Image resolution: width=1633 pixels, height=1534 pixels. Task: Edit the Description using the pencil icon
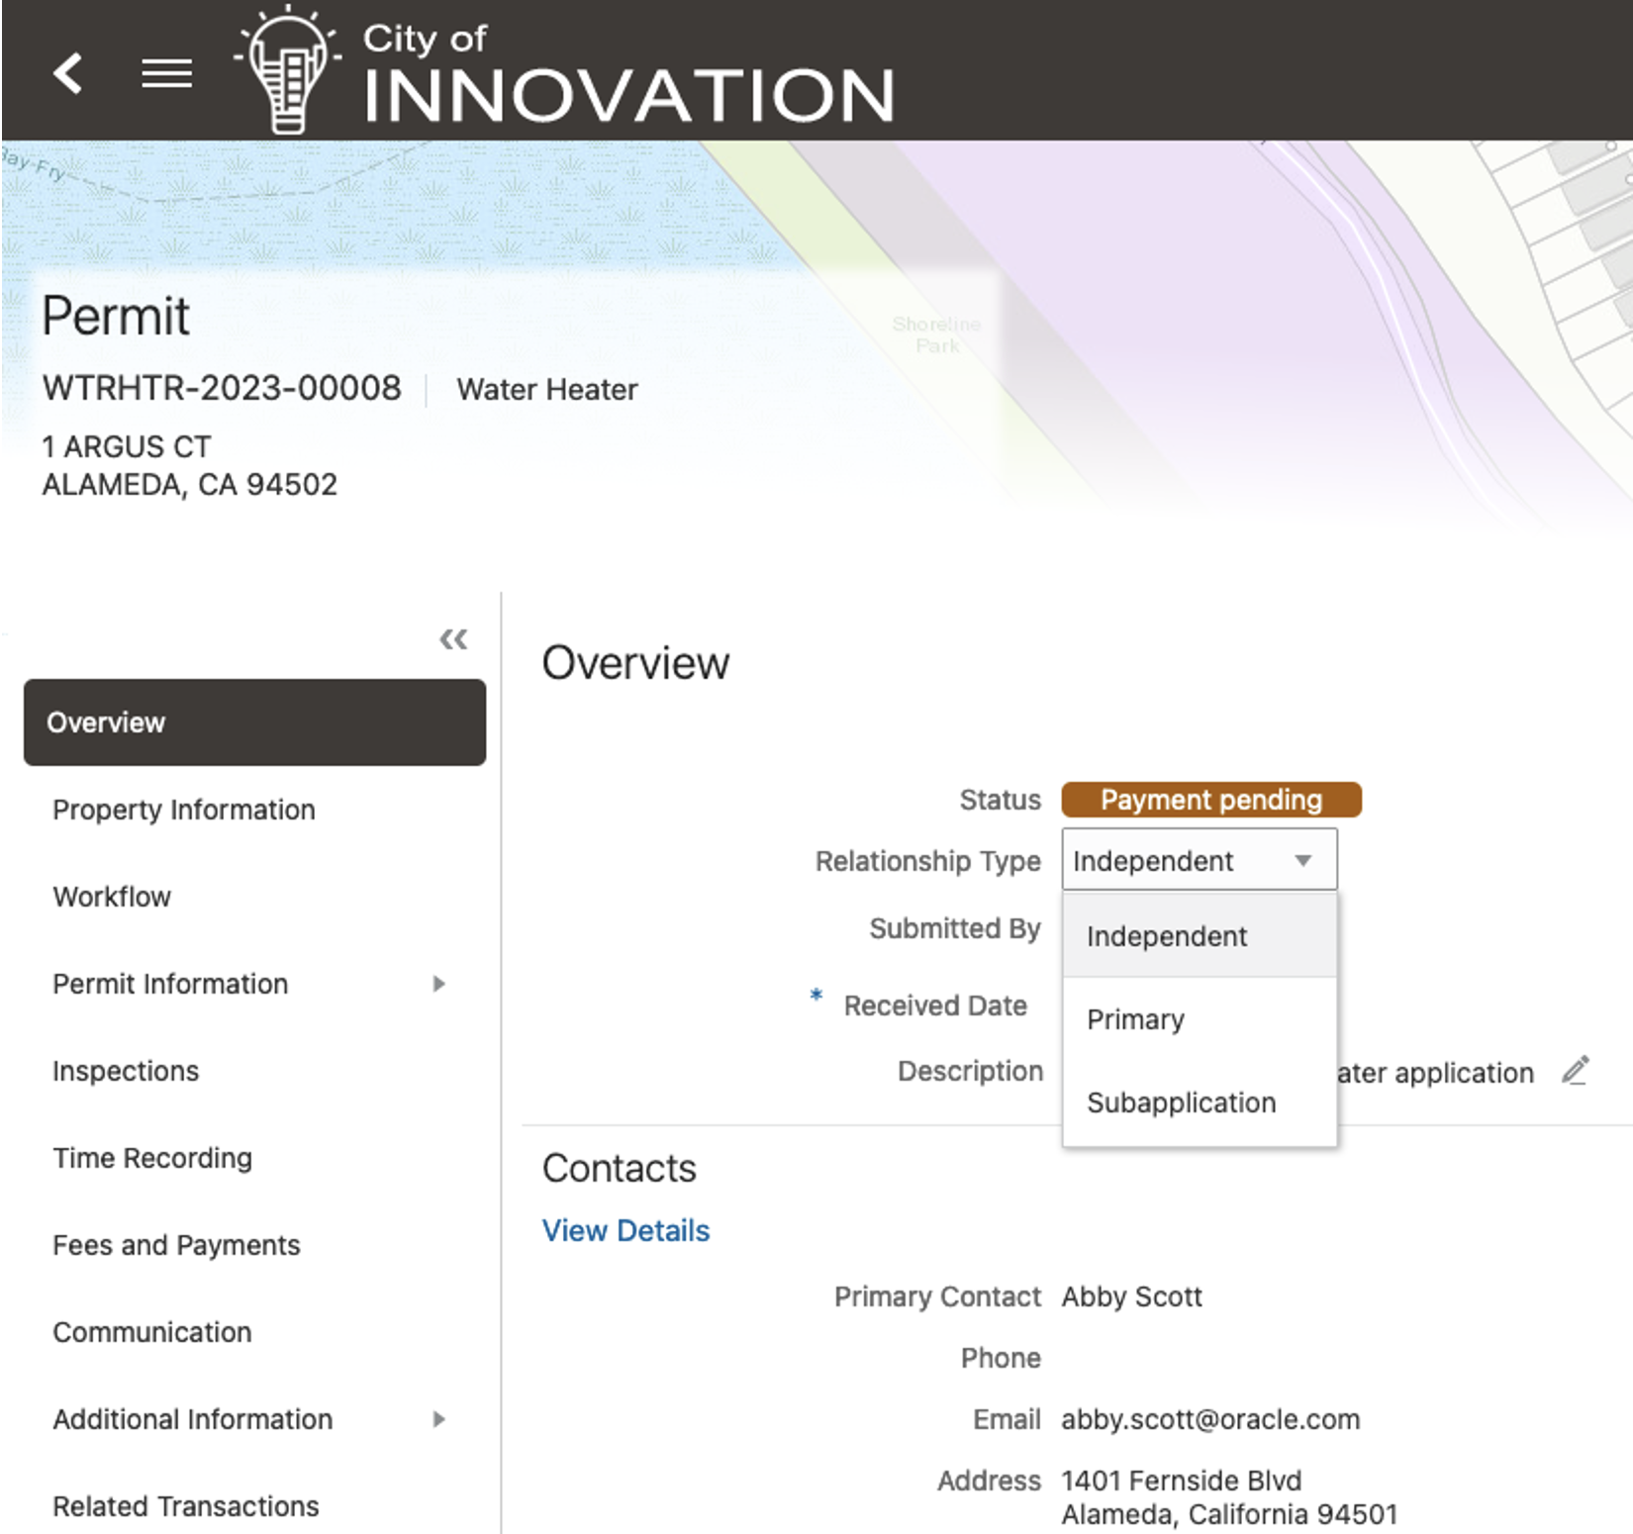pos(1576,1071)
